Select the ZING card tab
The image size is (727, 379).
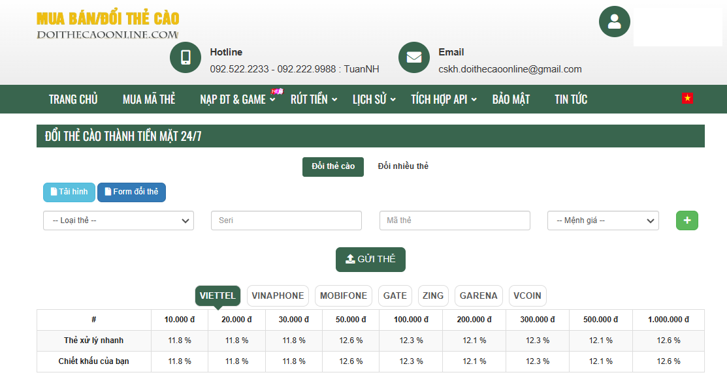433,296
